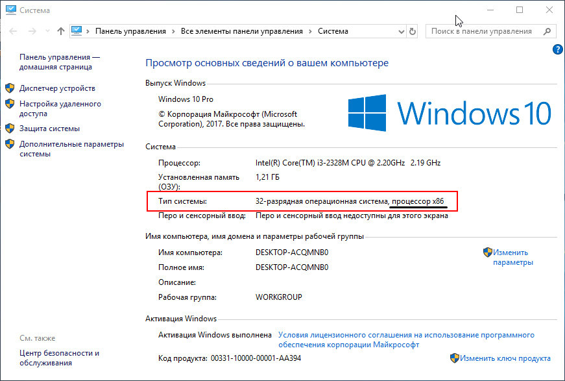Click the 'Windows 10 Pro' edition text
Image resolution: width=565 pixels, height=381 pixels.
click(x=186, y=99)
